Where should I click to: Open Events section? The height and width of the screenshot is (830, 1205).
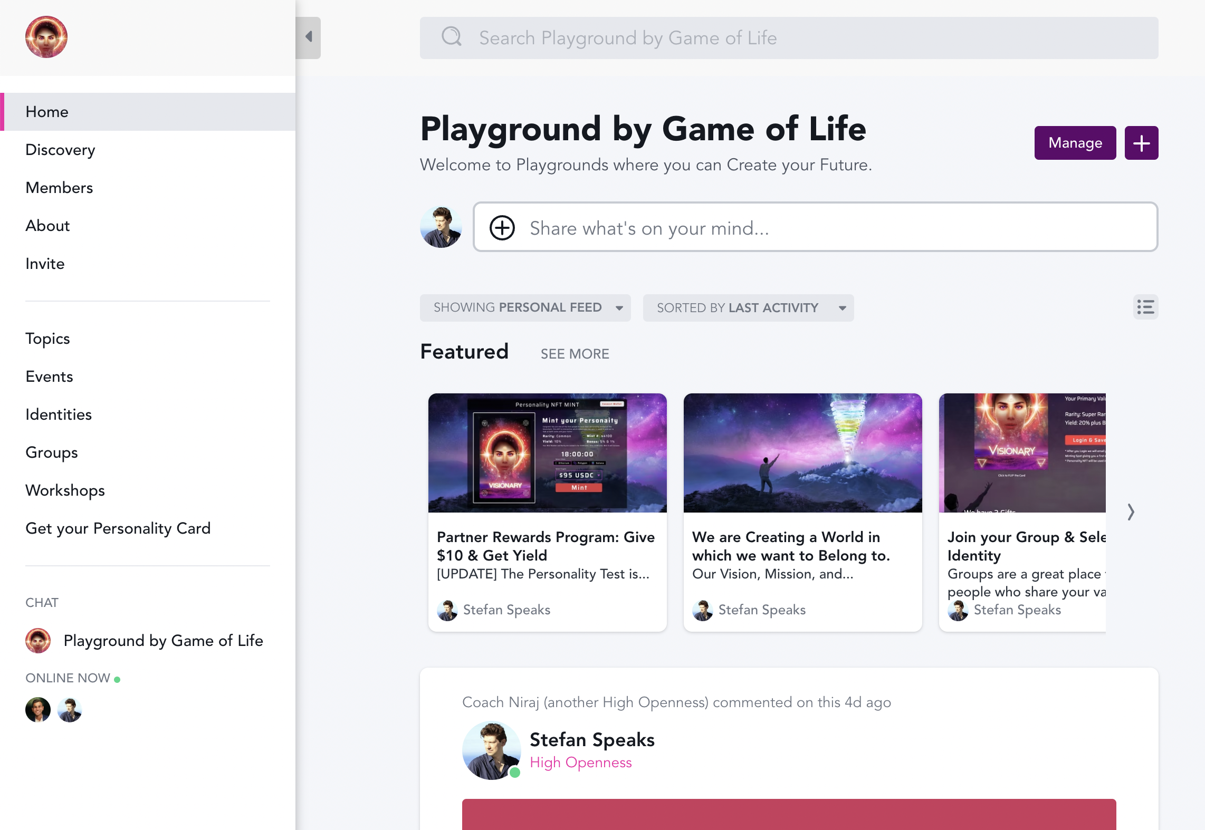[148, 377]
